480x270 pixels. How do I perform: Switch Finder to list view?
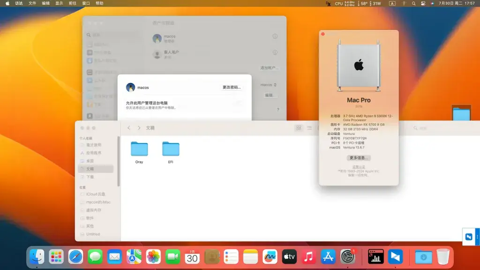click(309, 128)
